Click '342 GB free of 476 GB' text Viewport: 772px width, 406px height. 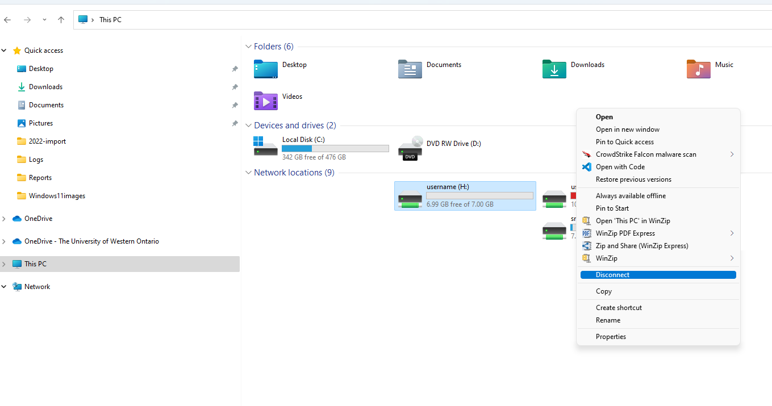(314, 157)
